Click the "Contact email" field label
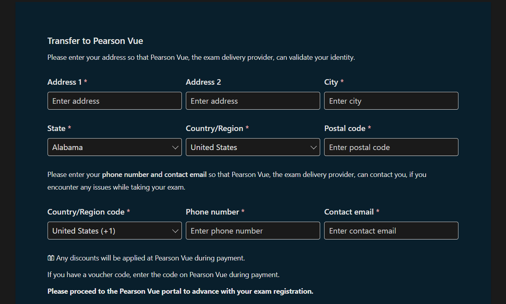This screenshot has height=304, width=506. coord(349,212)
